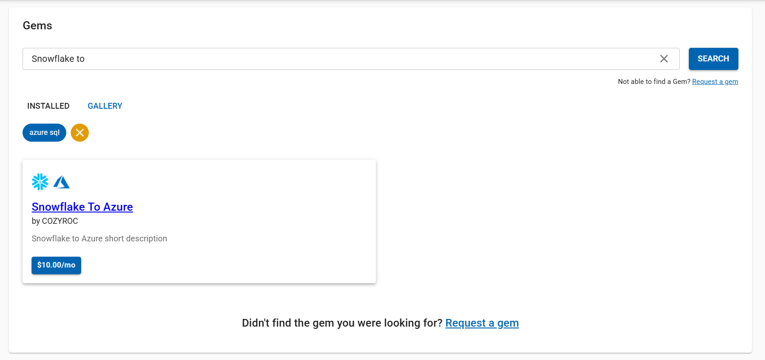Click the $10.00/mo price button
This screenshot has width=765, height=360.
[56, 265]
